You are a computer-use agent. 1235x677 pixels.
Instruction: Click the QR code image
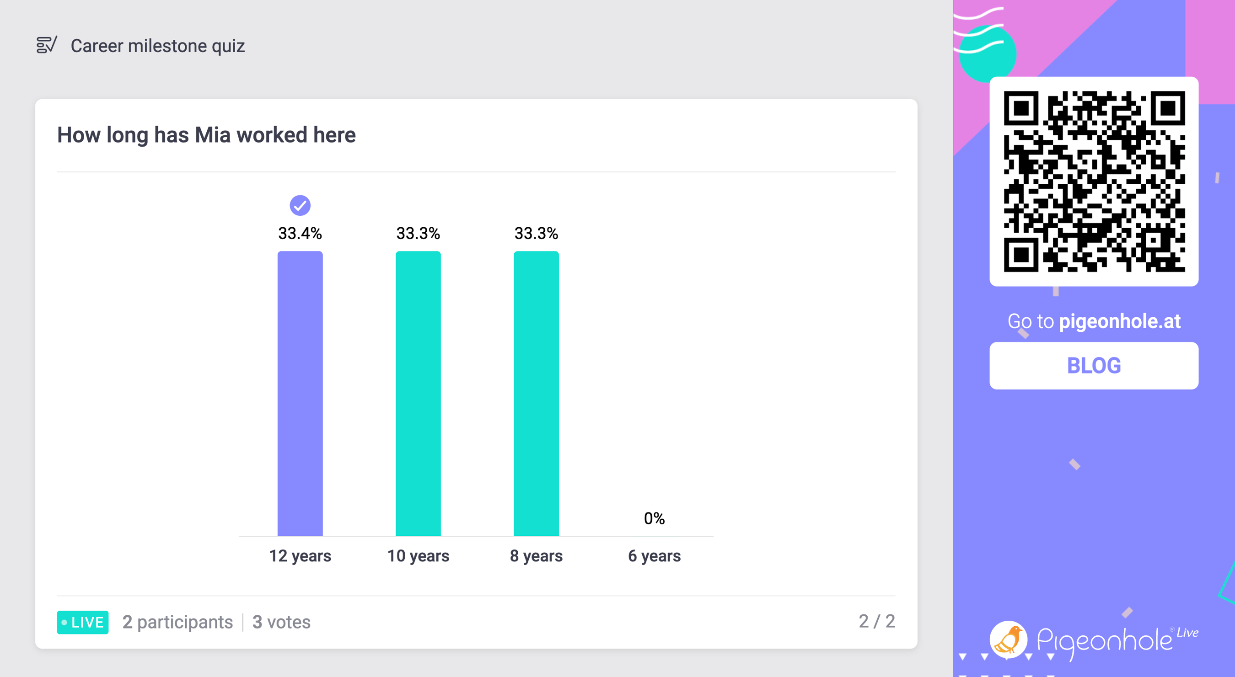[1094, 181]
